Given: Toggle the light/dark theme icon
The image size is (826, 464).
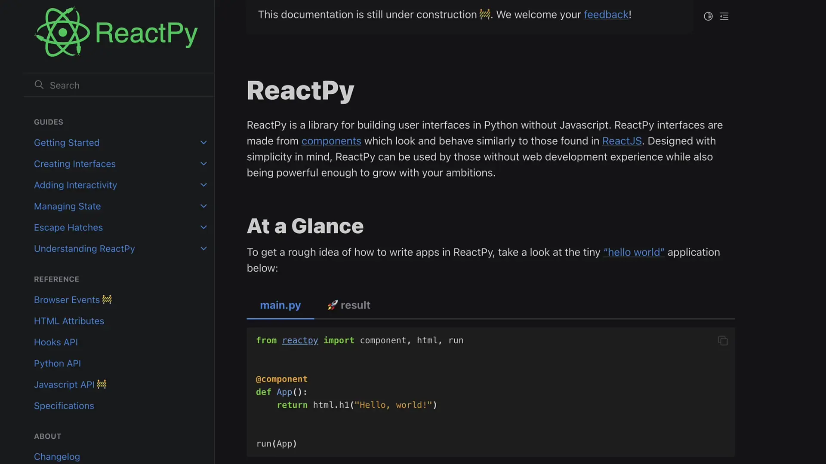Looking at the screenshot, I should (708, 16).
